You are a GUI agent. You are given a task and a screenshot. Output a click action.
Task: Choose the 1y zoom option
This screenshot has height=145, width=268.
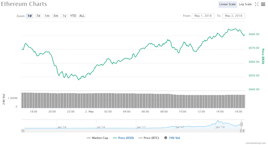click(64, 16)
